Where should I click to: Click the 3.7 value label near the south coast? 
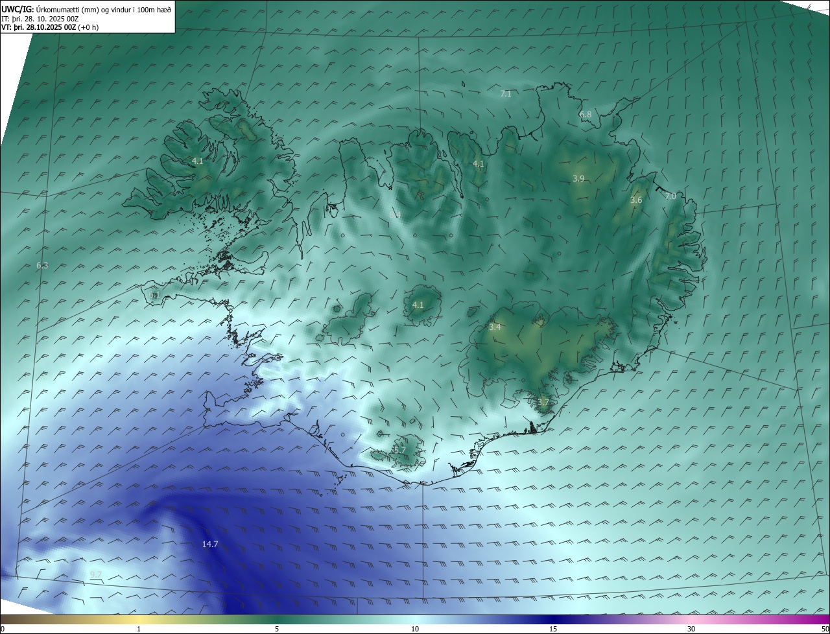(543, 403)
